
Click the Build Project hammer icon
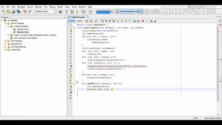click(x=67, y=11)
